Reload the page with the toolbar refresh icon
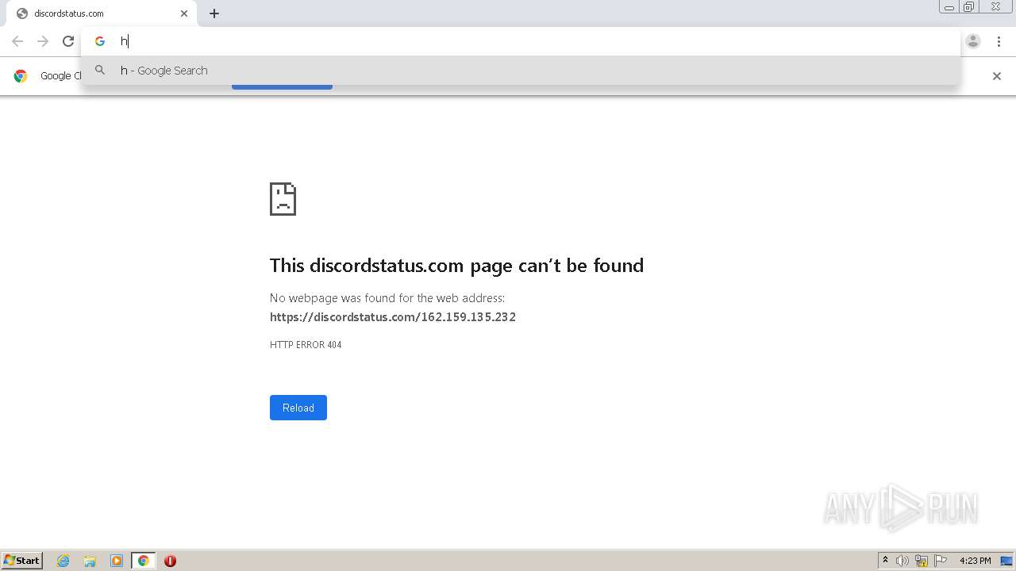 (x=68, y=41)
